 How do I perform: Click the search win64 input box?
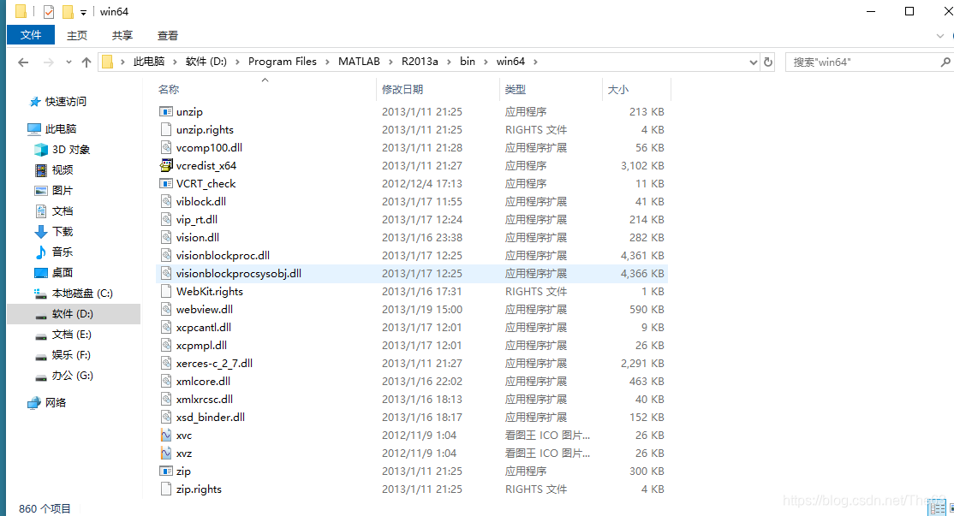[862, 62]
